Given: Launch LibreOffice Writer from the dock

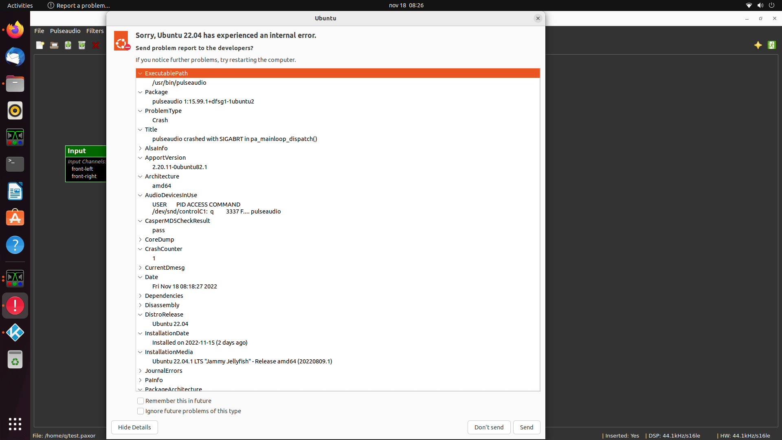Looking at the screenshot, I should point(15,191).
